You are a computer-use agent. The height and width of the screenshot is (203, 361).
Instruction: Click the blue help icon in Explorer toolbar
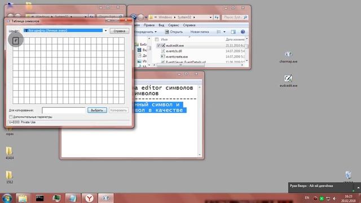(x=243, y=32)
